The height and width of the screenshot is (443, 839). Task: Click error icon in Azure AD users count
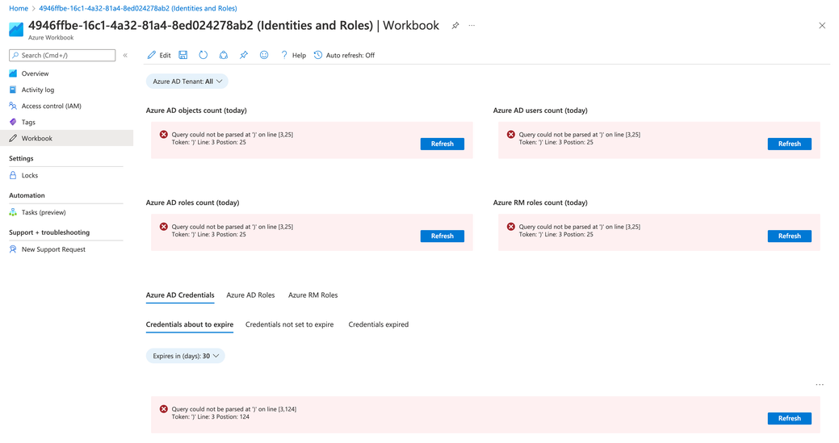(511, 135)
